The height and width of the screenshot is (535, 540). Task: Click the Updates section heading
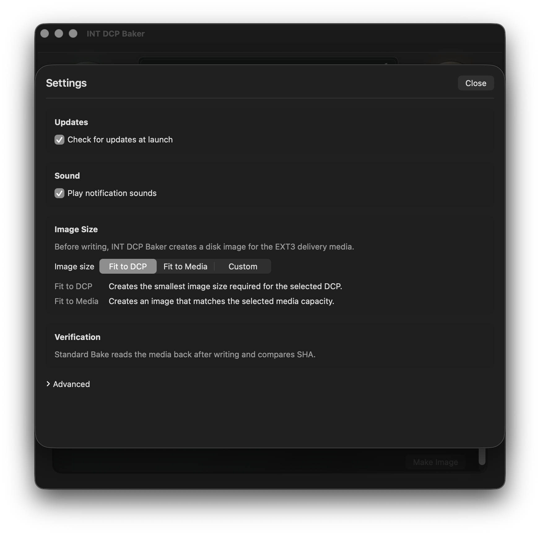pos(71,122)
